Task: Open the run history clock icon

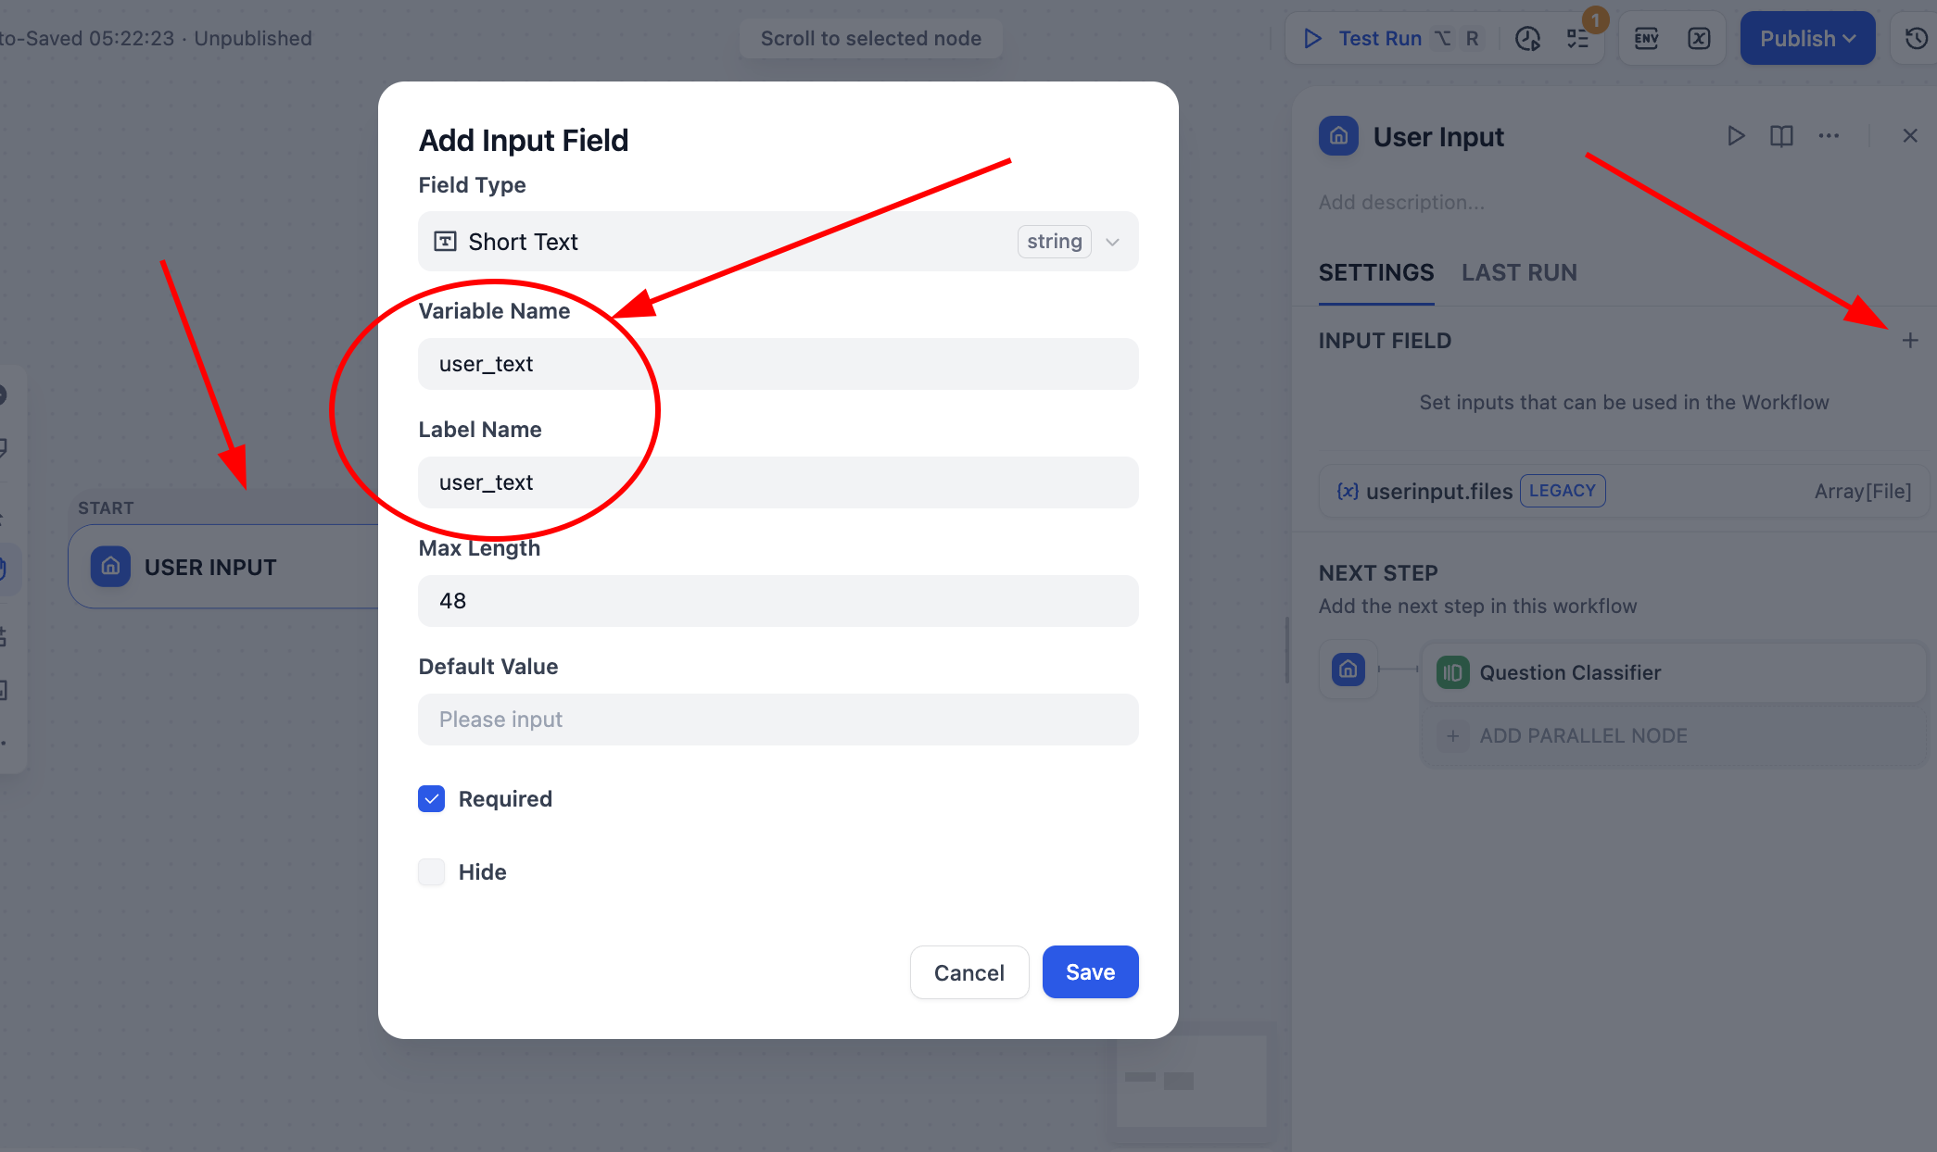Action: 1527,39
